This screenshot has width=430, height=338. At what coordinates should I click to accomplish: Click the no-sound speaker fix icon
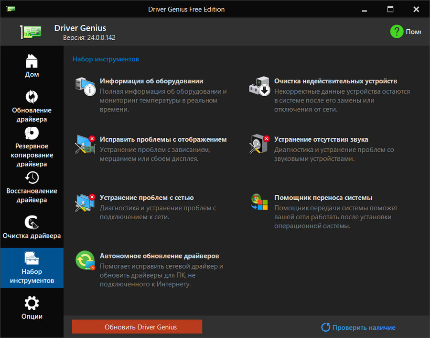point(260,144)
